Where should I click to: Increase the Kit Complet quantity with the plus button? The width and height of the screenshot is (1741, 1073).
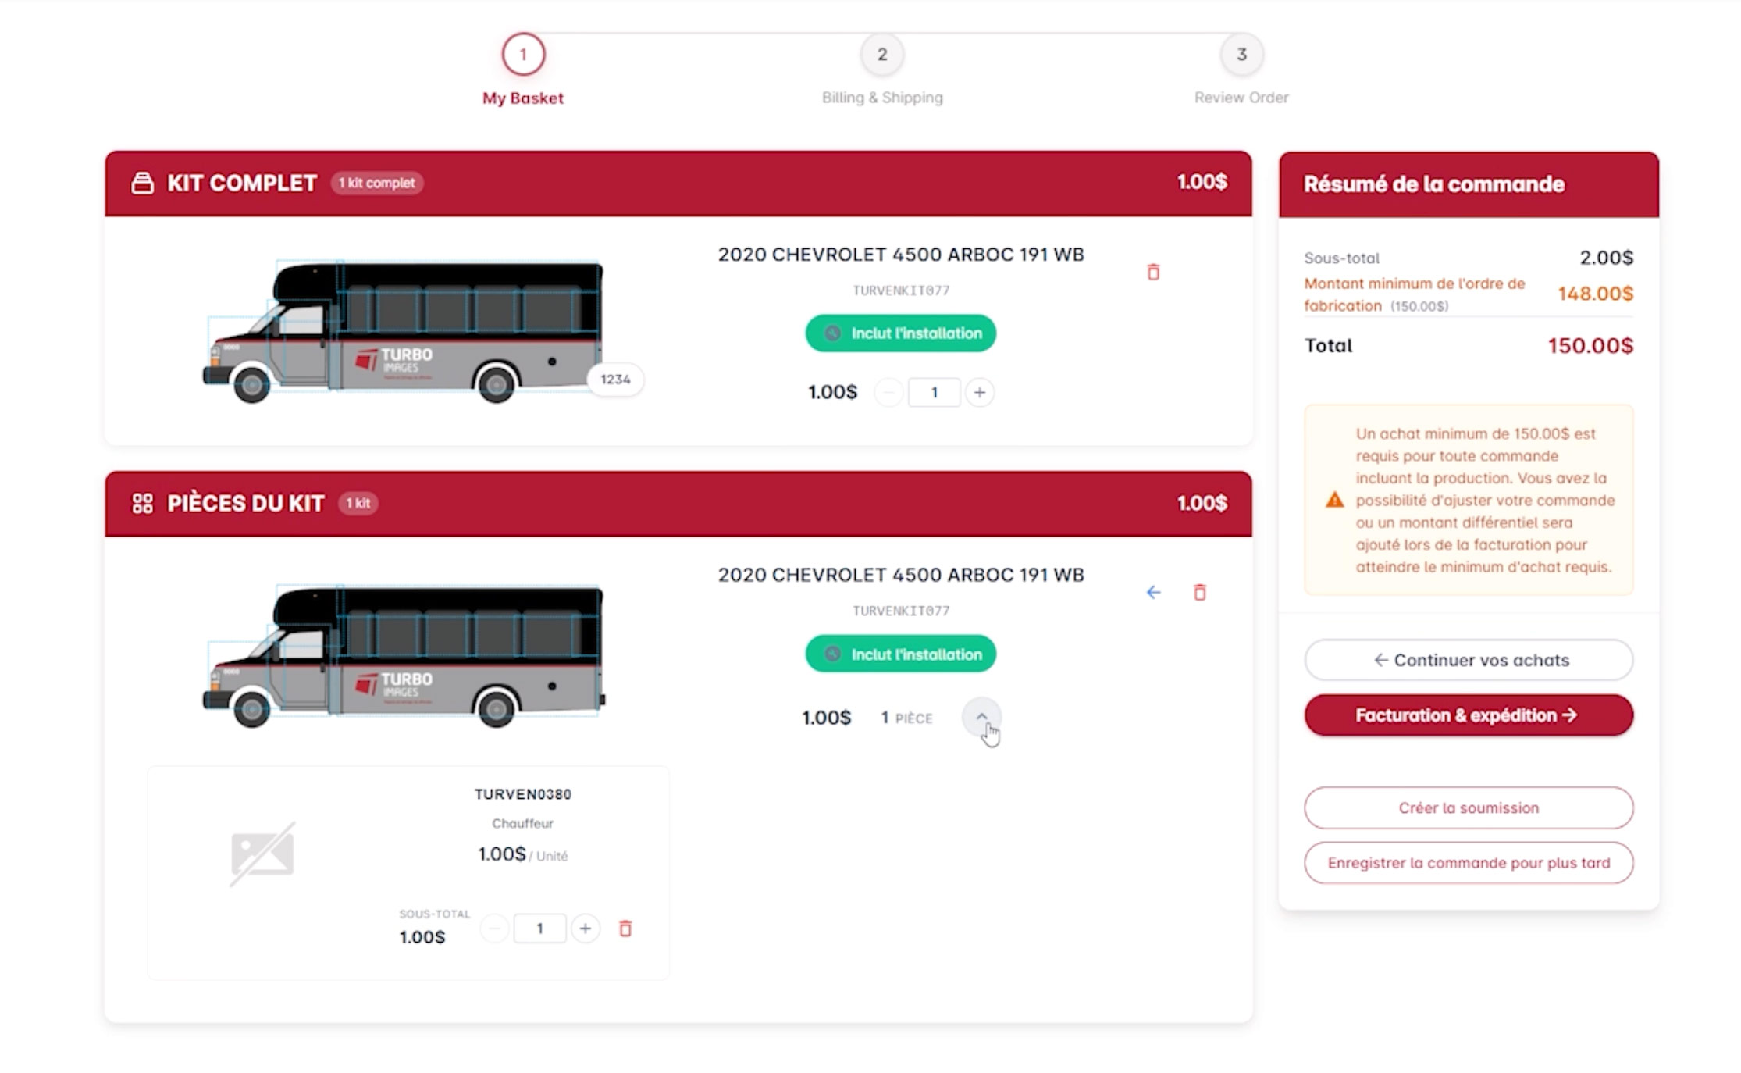980,392
